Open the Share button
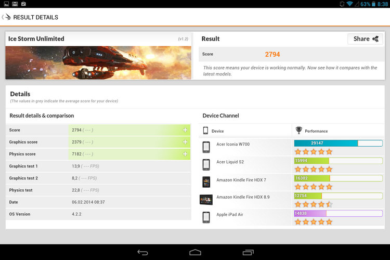This screenshot has height=260, width=390. coord(365,39)
